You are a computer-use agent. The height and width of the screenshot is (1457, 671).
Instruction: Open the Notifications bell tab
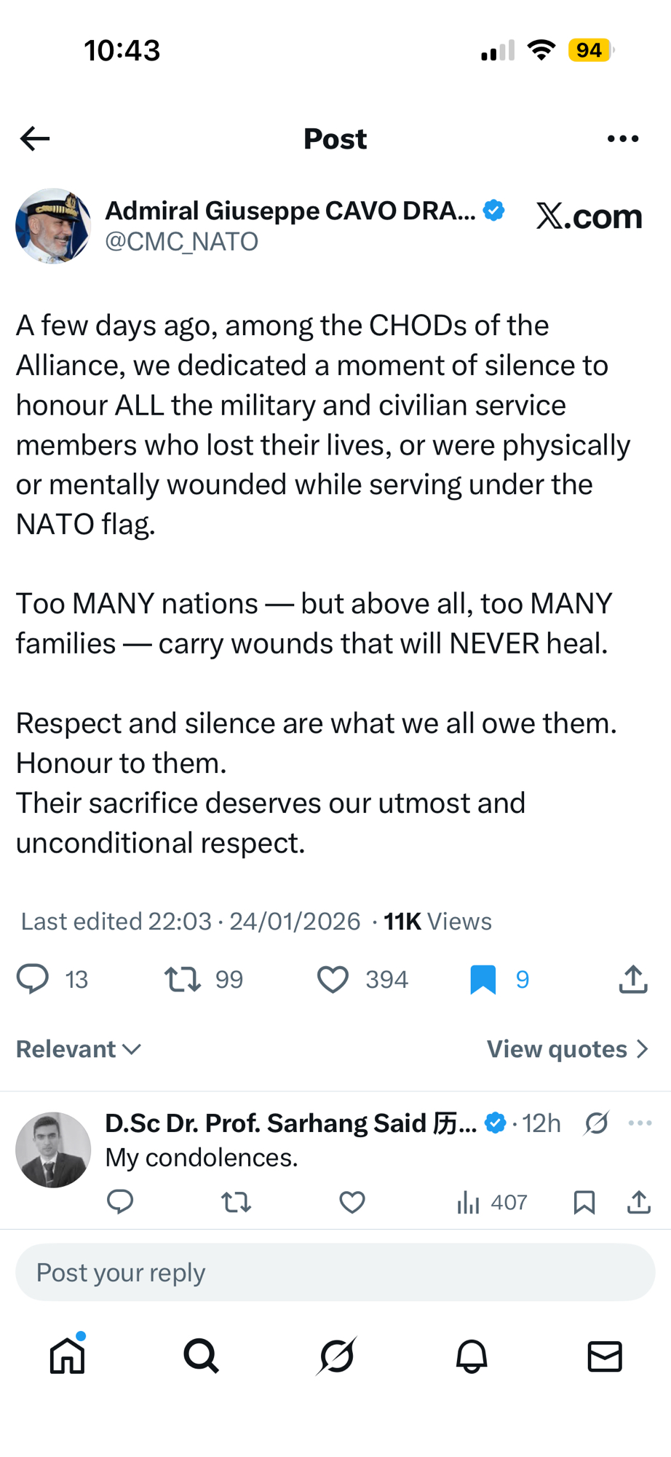tap(472, 1356)
